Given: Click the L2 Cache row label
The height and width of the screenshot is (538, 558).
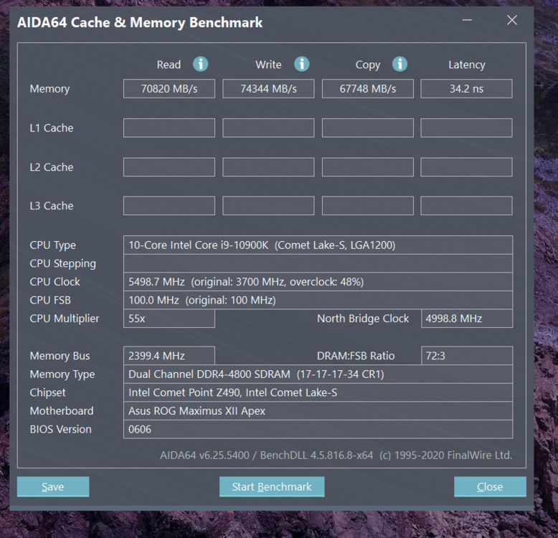Looking at the screenshot, I should [x=52, y=167].
